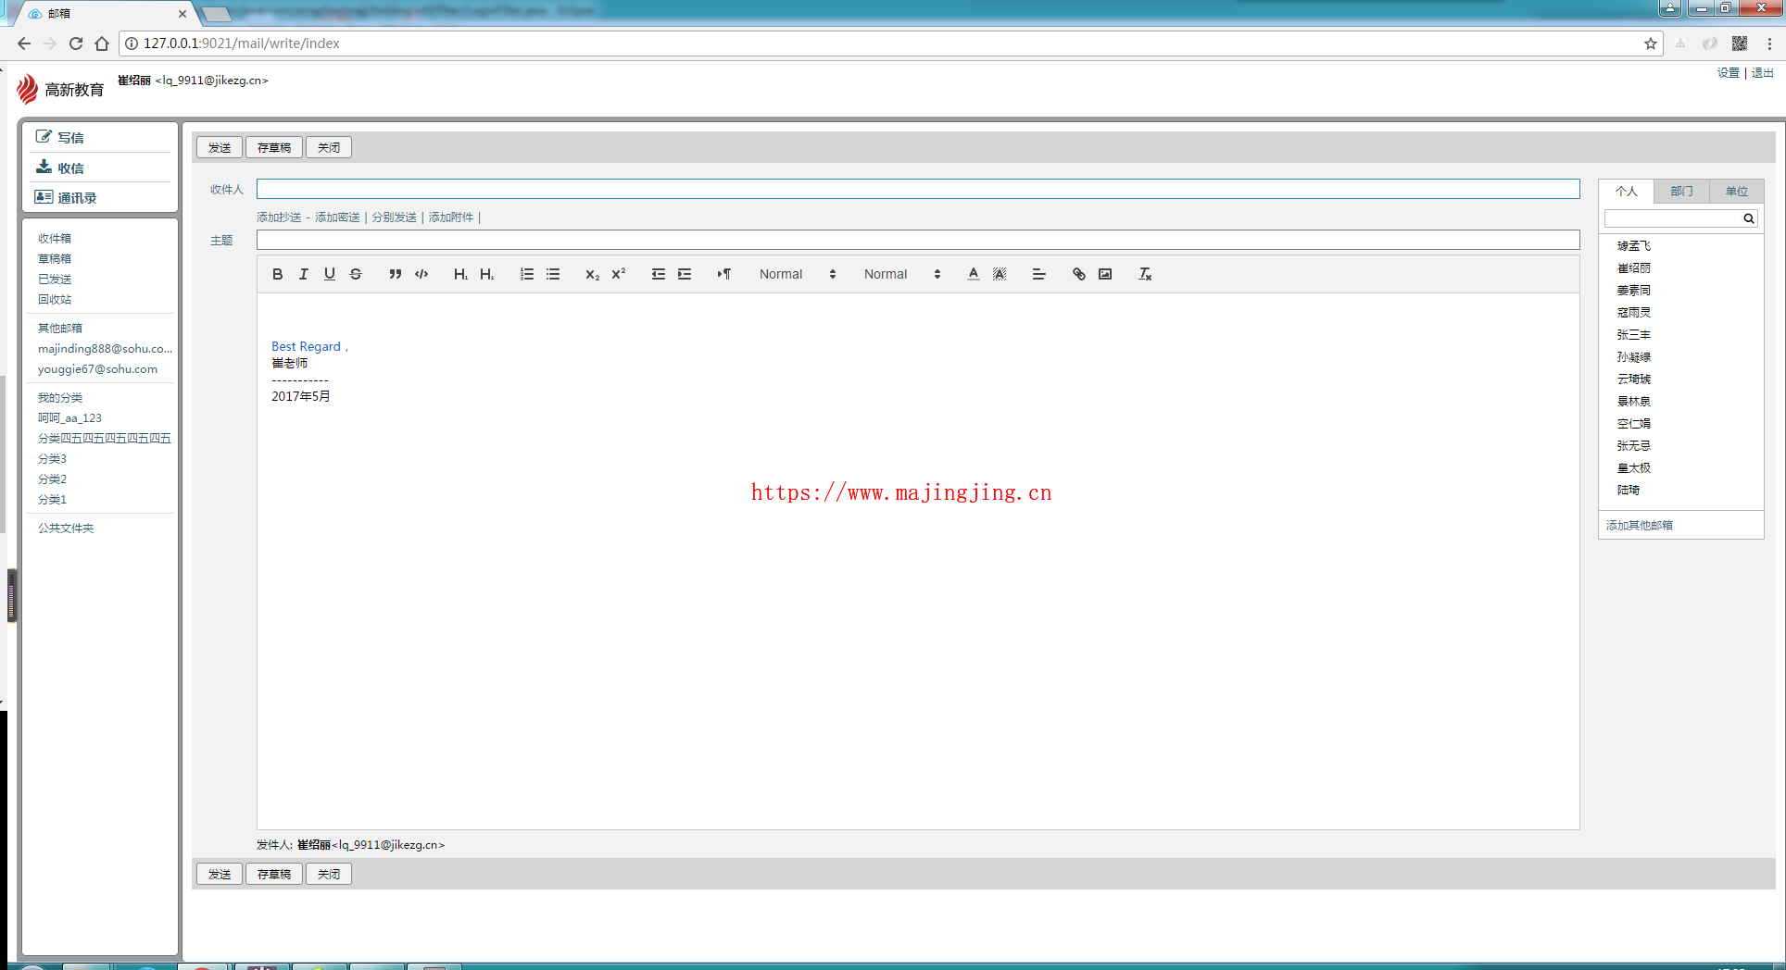This screenshot has width=1786, height=970.
Task: Click the 收件人 recipient input field
Action: click(x=918, y=189)
